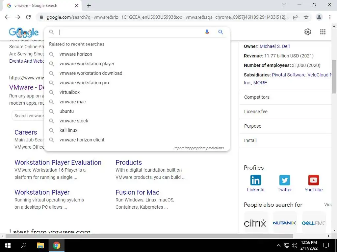Close the vmware Google Search tab
The width and height of the screenshot is (337, 252).
(76, 6)
